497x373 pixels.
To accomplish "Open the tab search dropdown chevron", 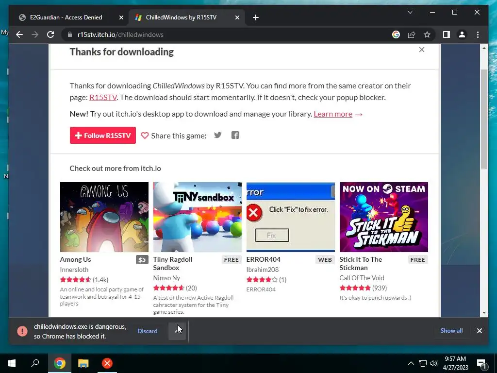I will pos(410,12).
